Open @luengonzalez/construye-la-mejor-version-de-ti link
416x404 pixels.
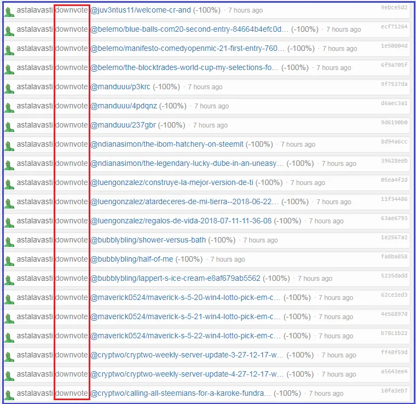click(172, 182)
